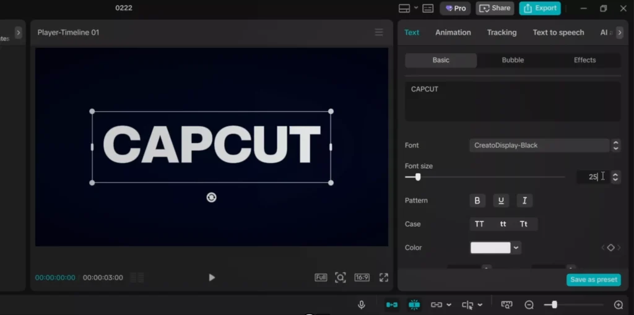Open the CreatoDisplay-Black font dropdown

[539, 145]
